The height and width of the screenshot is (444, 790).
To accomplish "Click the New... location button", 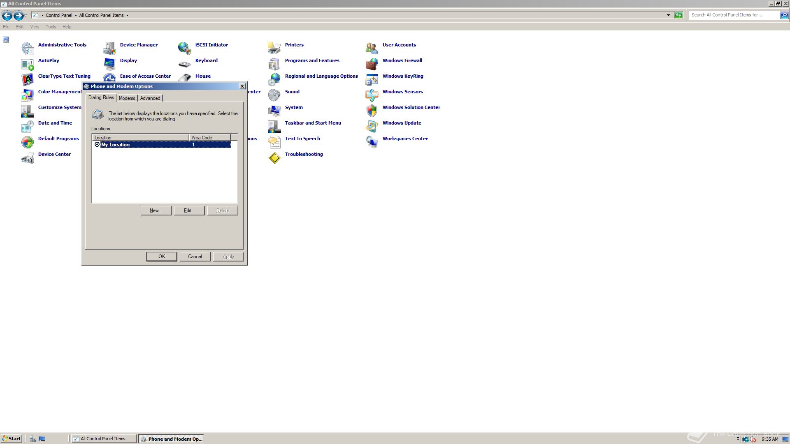I will pyautogui.click(x=156, y=210).
